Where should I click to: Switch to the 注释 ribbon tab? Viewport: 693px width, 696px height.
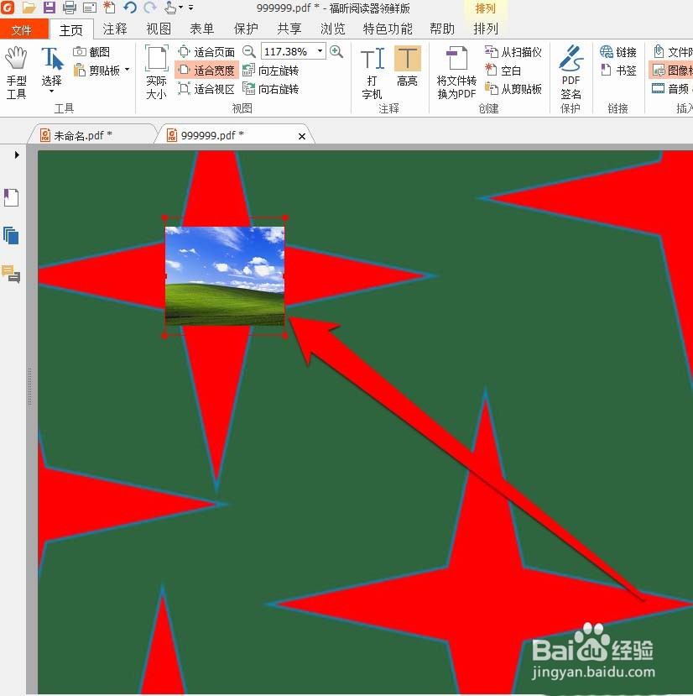coord(115,28)
